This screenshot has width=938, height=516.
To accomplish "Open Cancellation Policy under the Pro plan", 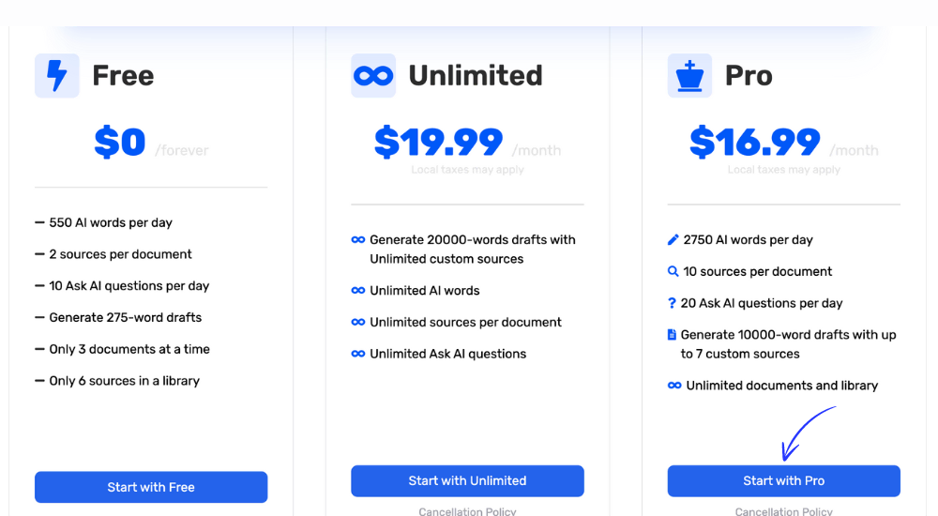I will [x=783, y=511].
